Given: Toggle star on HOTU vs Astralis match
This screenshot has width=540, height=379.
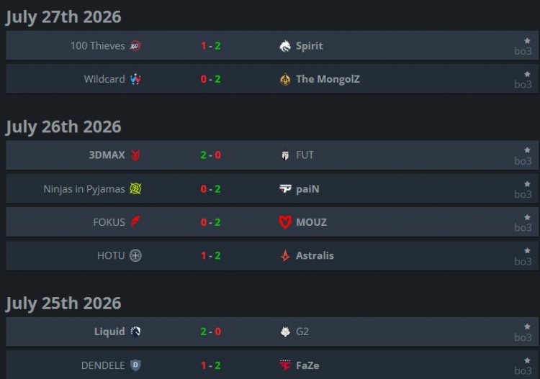Looking at the screenshot, I should [x=527, y=251].
